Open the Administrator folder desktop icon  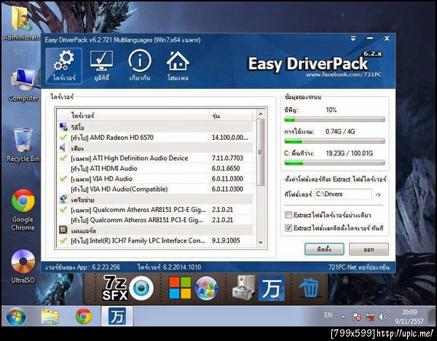pos(22,23)
